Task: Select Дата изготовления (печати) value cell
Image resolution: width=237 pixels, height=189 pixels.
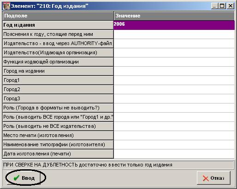Action: tap(174, 154)
